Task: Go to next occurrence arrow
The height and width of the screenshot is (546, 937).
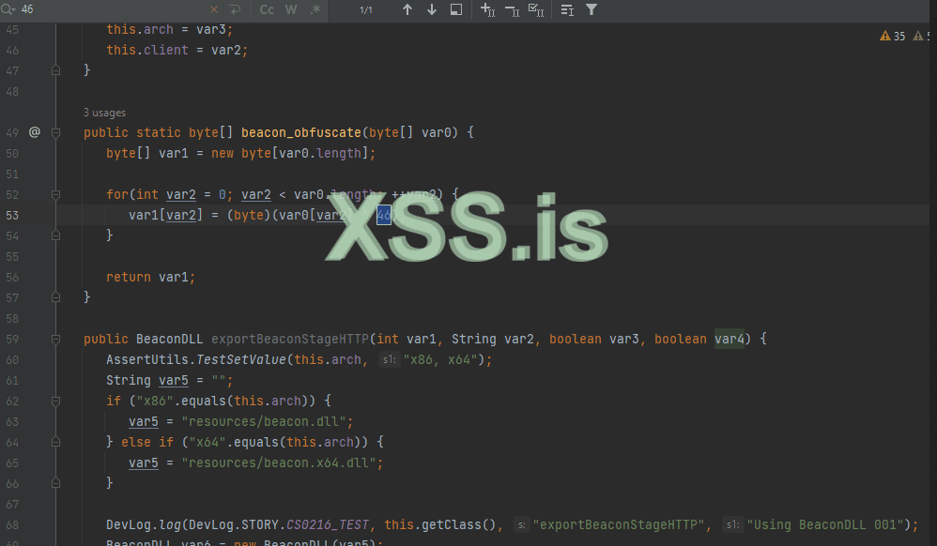Action: pos(432,9)
